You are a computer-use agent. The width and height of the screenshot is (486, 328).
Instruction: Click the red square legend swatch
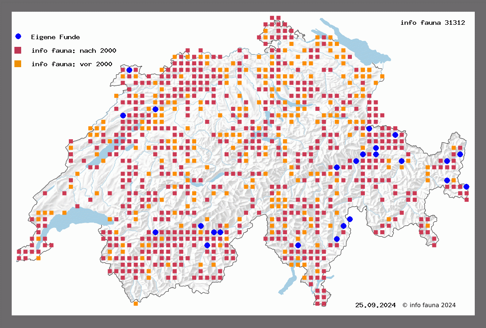pos(18,50)
